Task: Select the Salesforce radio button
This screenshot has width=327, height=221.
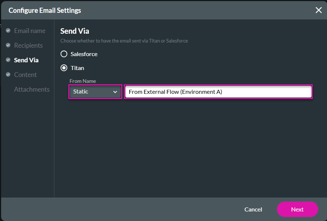Action: [x=64, y=54]
